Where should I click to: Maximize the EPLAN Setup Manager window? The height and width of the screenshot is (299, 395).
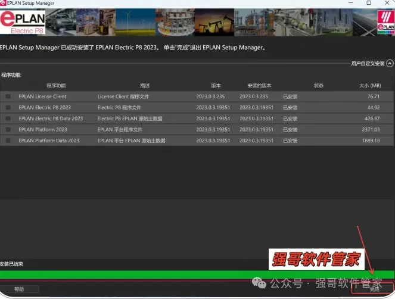[369, 3]
